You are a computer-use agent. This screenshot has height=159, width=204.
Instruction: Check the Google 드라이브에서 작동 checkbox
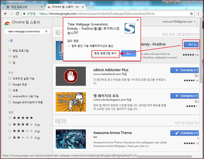[10, 102]
